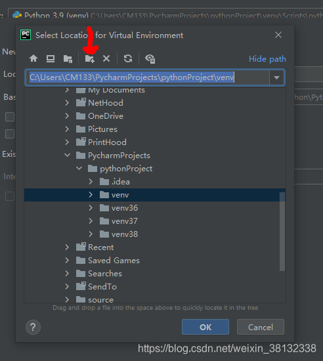Viewport: 323px width, 361px height.
Task: Select the .idea folder row
Action: click(x=155, y=182)
